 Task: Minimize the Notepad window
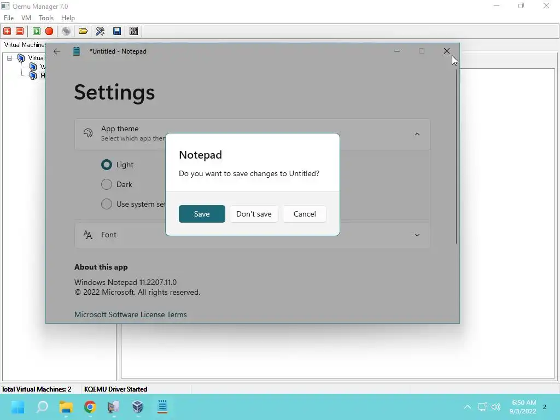pos(397,51)
